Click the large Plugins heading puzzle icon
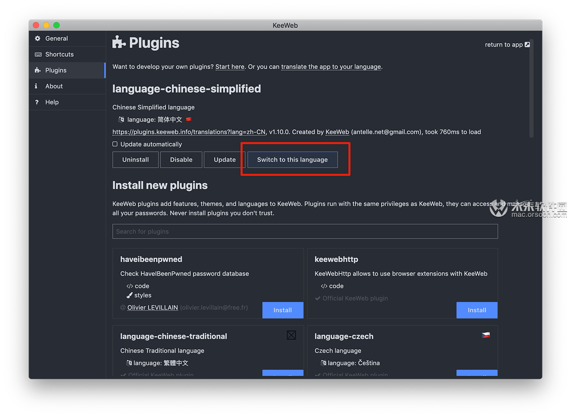The image size is (571, 417). 119,42
